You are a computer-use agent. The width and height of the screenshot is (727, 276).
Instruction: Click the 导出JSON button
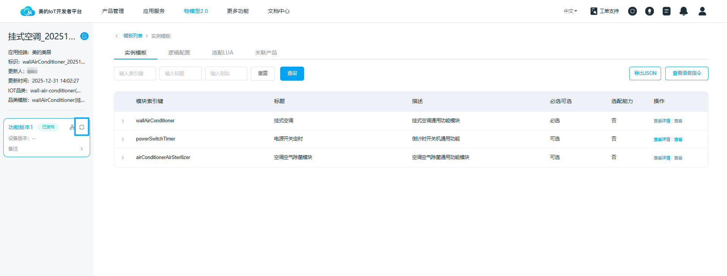[x=645, y=73]
